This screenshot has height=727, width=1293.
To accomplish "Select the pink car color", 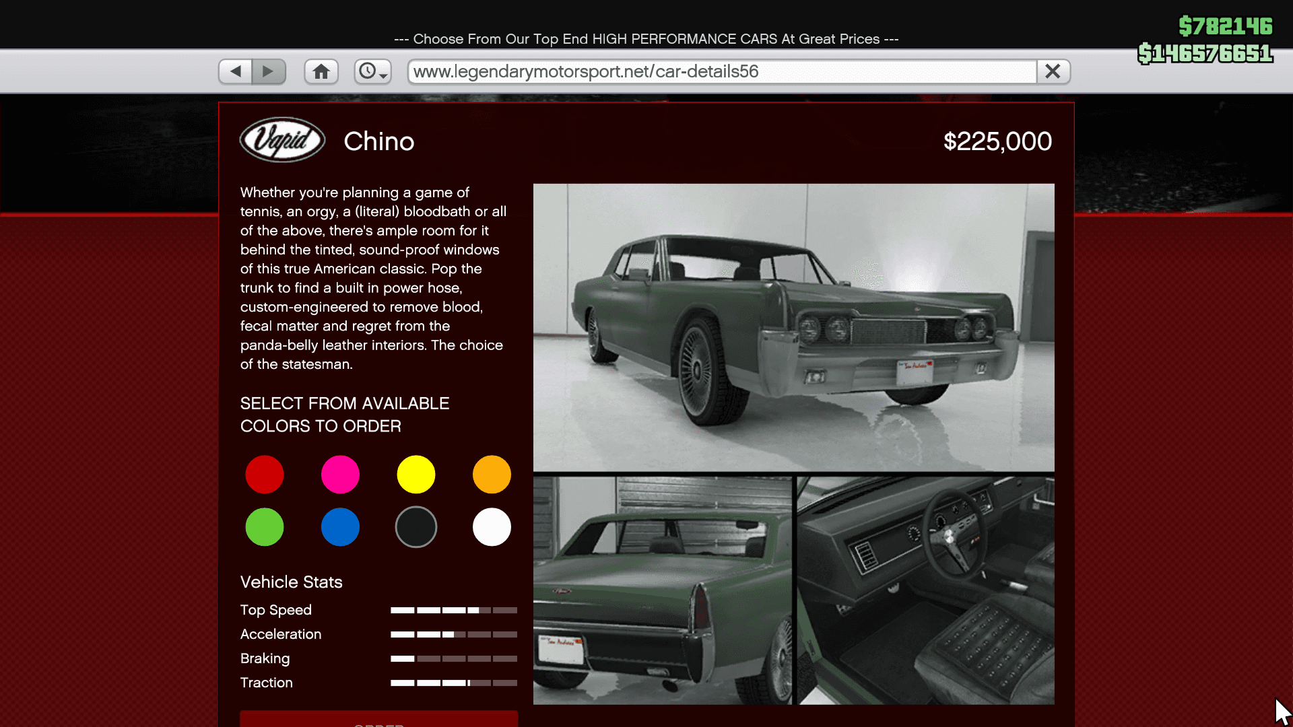I will 340,475.
